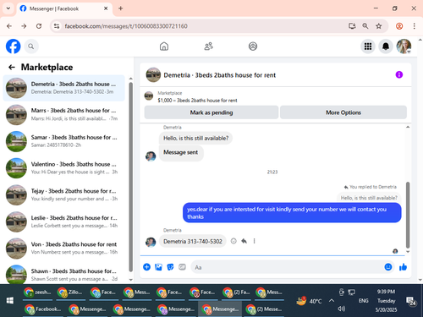Click the blue reply message bubble
This screenshot has width=423, height=317.
point(292,213)
